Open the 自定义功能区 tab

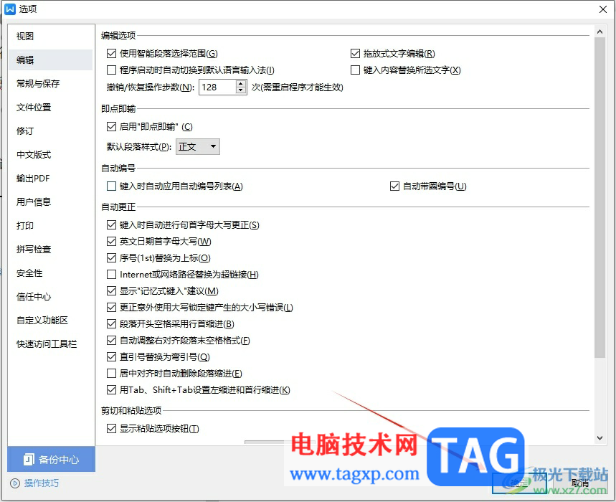(50, 320)
